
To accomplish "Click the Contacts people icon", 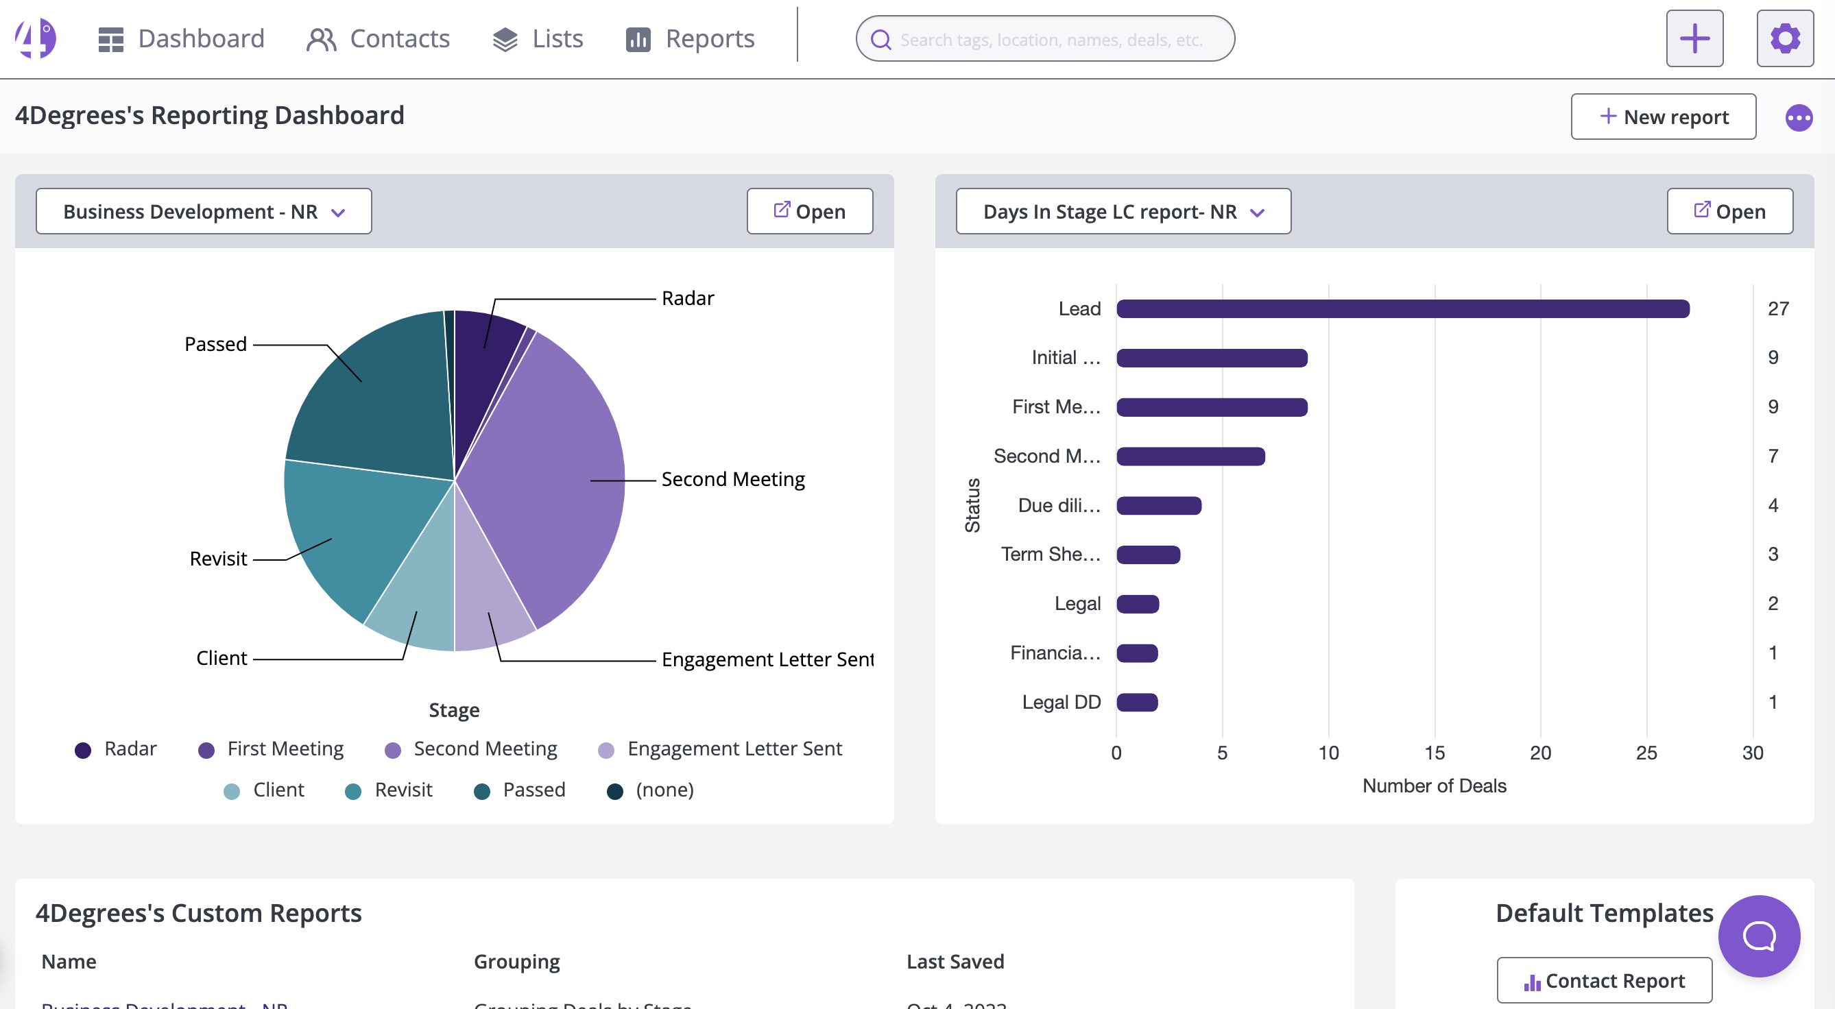I will 320,39.
